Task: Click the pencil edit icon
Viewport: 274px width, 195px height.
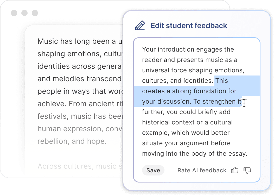Action: (x=140, y=26)
